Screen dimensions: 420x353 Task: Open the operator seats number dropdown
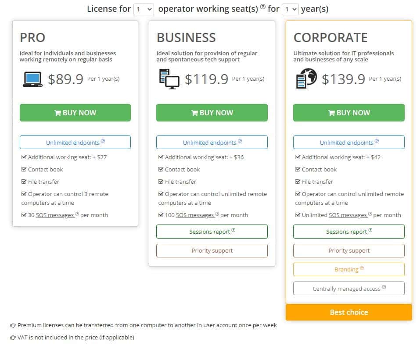click(144, 9)
